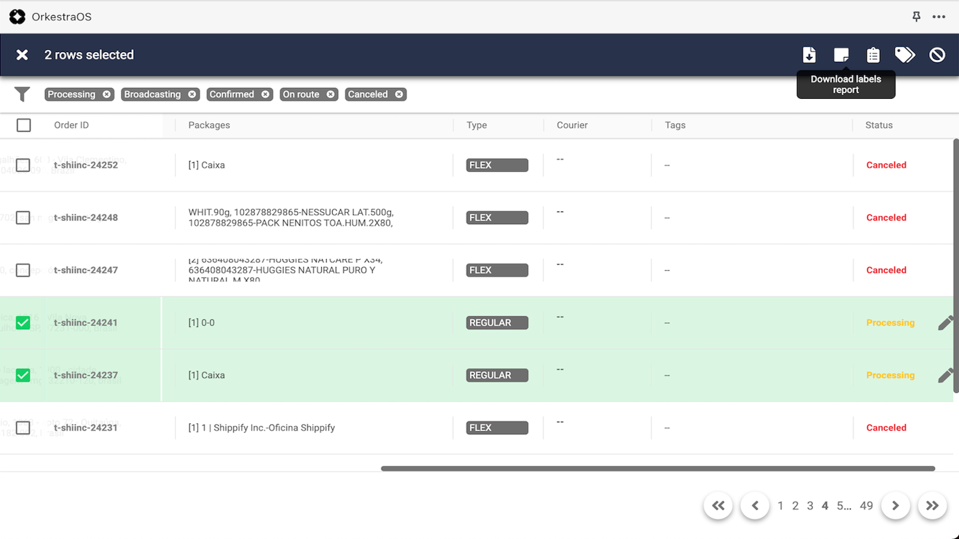Uncheck the box for order t-shiinc-24241
The height and width of the screenshot is (539, 959).
point(23,323)
